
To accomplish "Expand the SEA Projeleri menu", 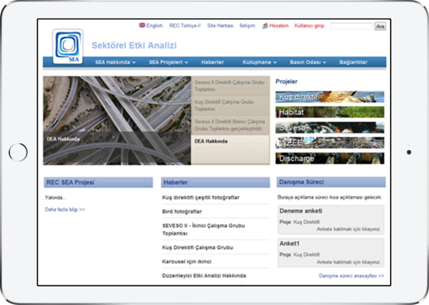I will [x=168, y=62].
